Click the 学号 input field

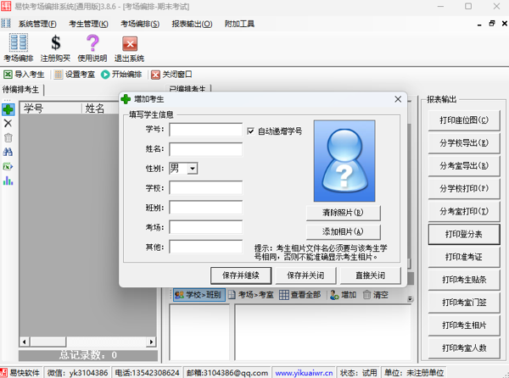[205, 130]
